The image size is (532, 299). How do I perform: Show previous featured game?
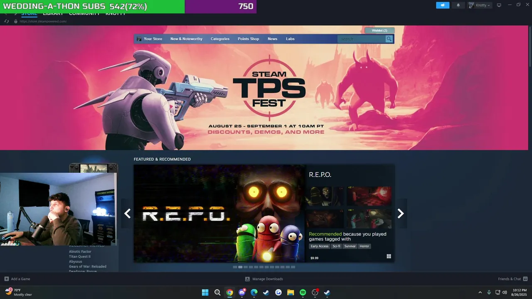pyautogui.click(x=127, y=213)
